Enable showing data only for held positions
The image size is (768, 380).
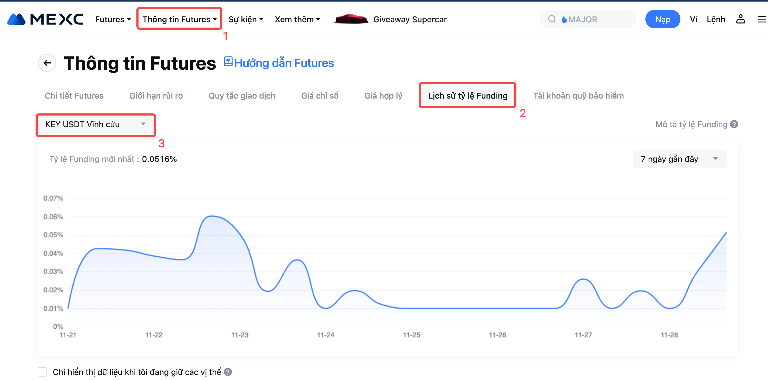(x=42, y=372)
